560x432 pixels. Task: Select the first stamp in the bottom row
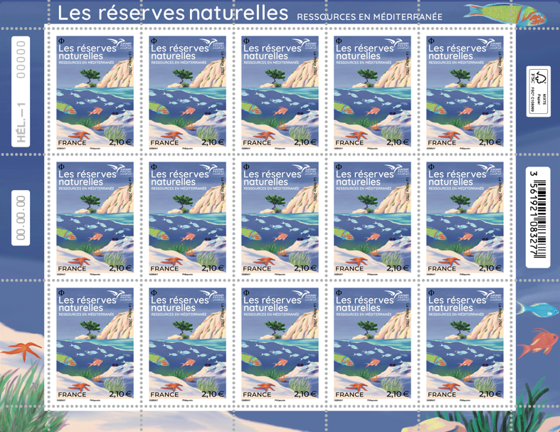click(95, 343)
